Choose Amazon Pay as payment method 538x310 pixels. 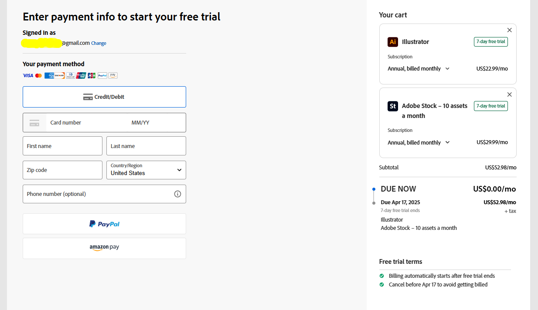tap(104, 248)
